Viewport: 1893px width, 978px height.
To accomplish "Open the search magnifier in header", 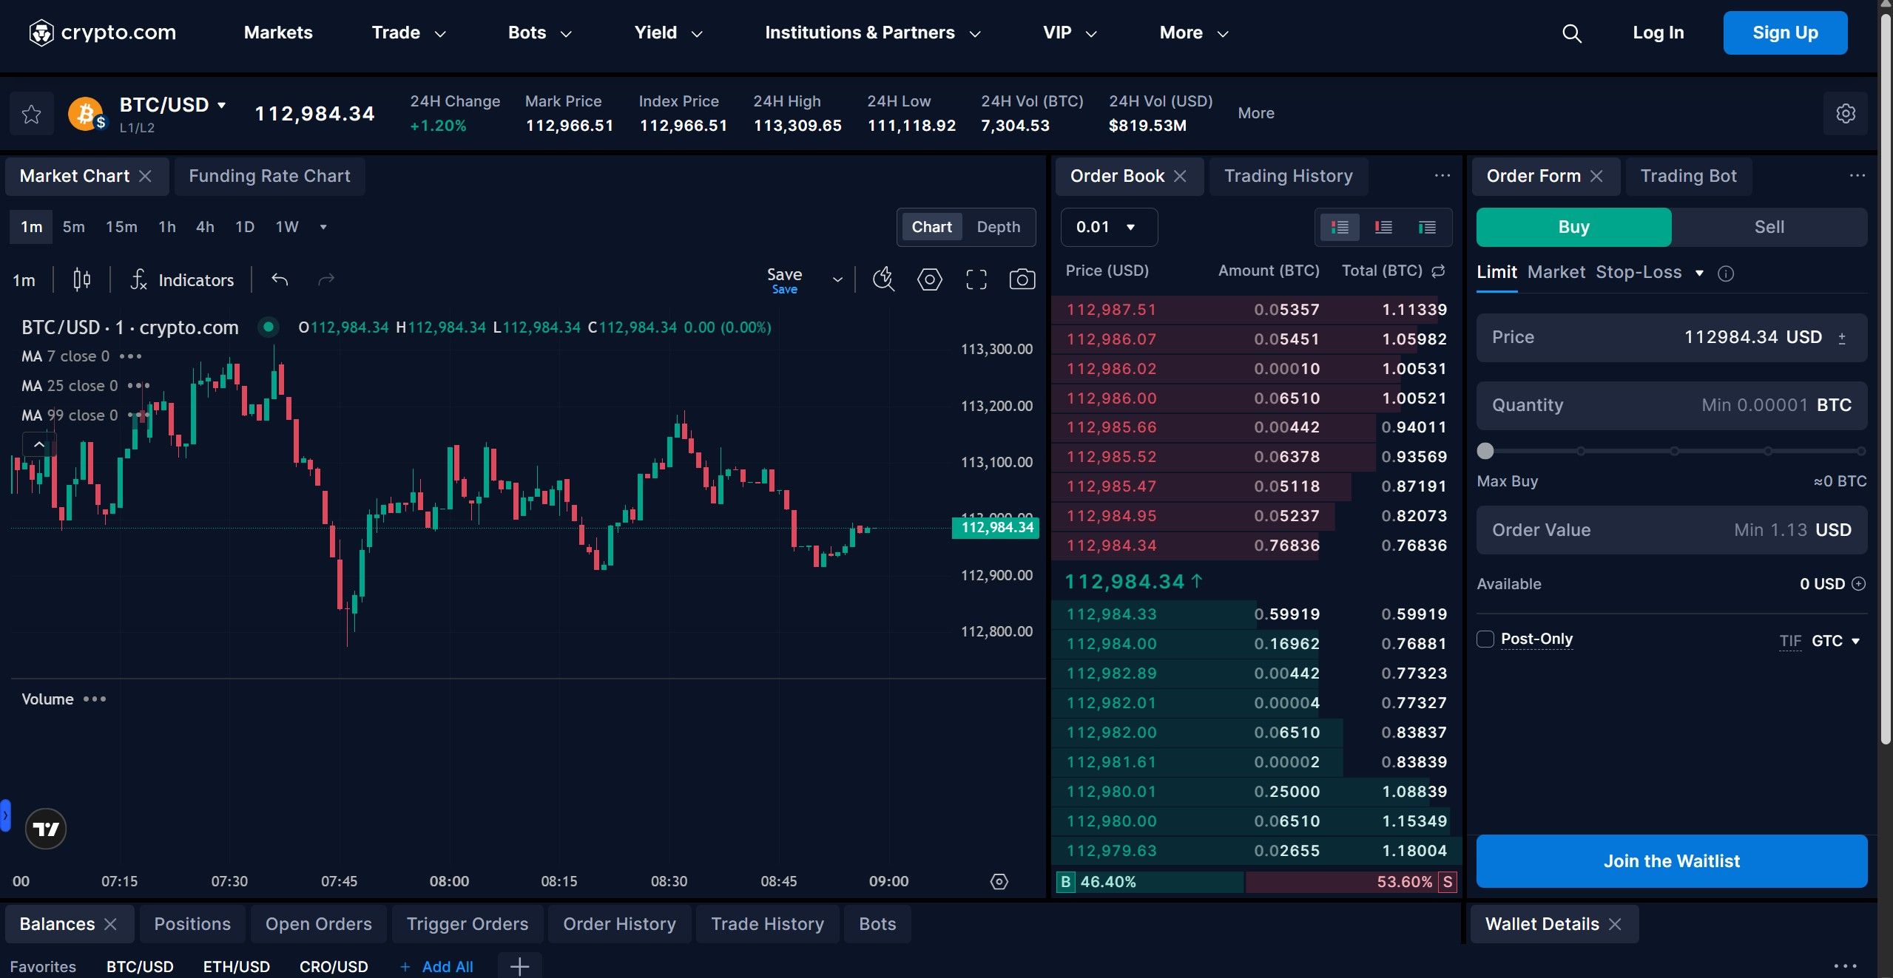I will (x=1571, y=33).
